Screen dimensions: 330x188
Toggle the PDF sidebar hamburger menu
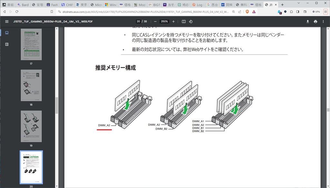pyautogui.click(x=7, y=21)
